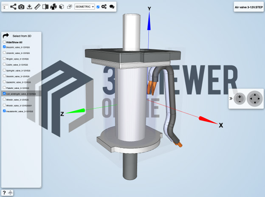Click the red X axis arrow
This screenshot has width=265, height=197.
click(208, 120)
